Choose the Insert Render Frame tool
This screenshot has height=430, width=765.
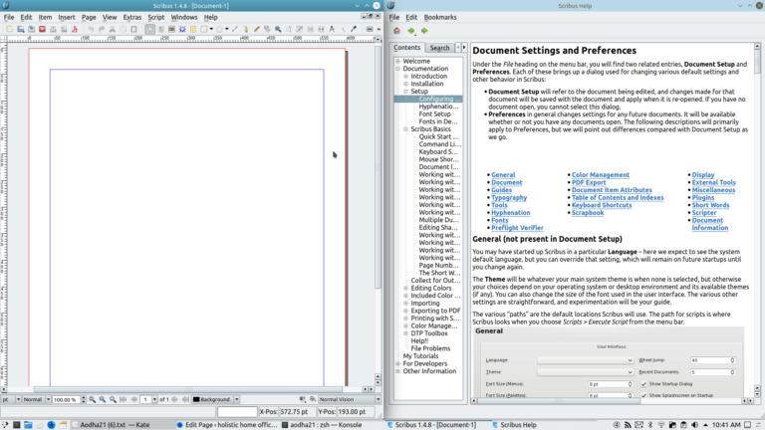click(182, 29)
